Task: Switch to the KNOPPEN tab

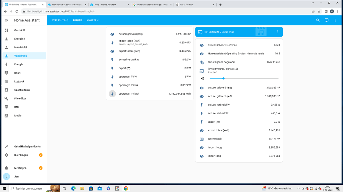Action: 92,20
